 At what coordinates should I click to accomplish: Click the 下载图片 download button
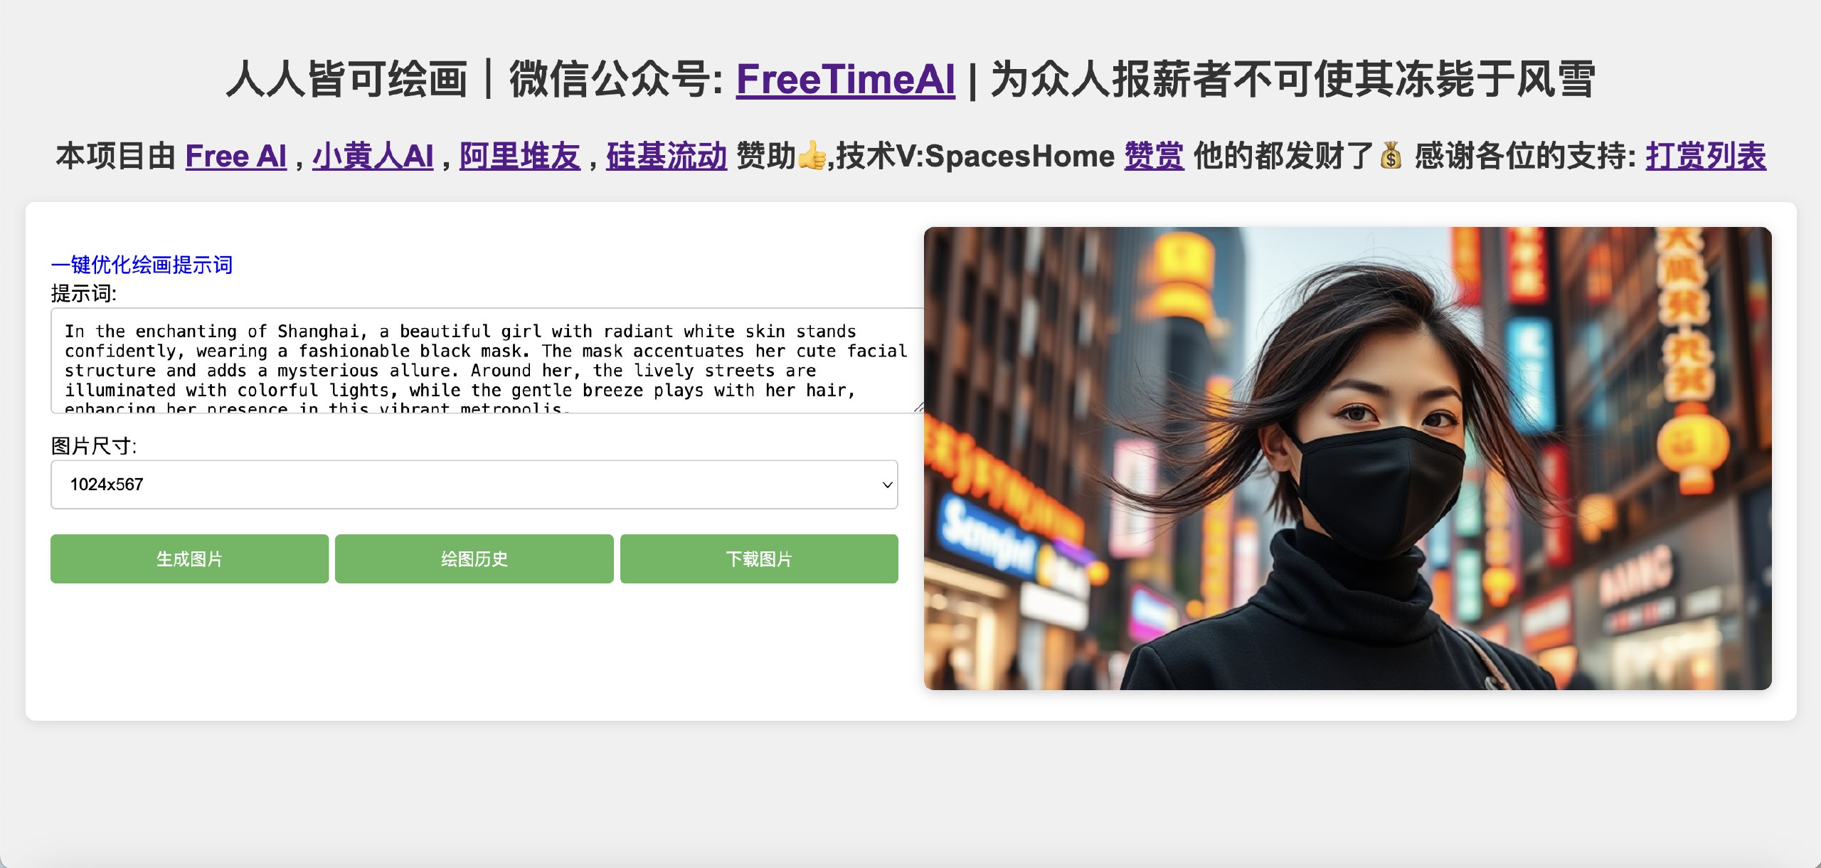759,559
